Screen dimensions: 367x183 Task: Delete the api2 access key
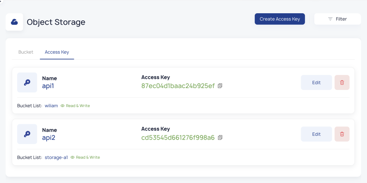point(342,134)
